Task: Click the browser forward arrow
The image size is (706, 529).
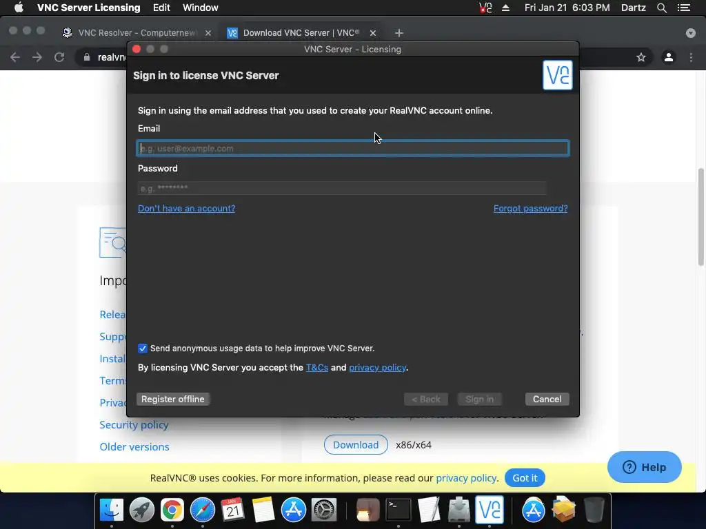Action: click(37, 57)
